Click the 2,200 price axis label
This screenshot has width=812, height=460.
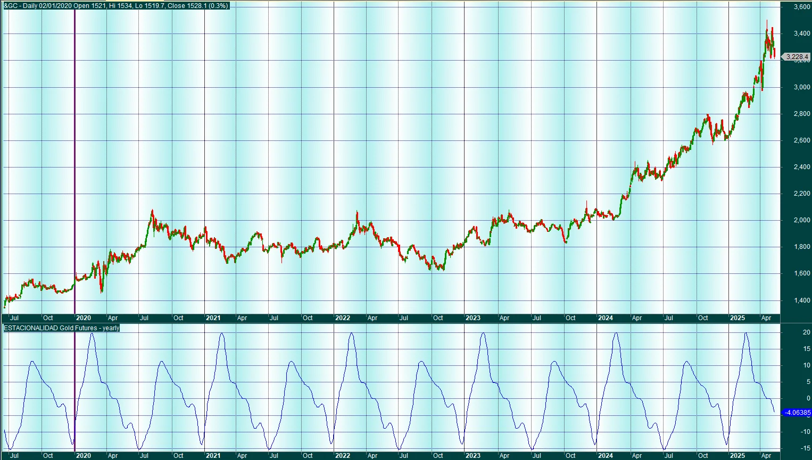[802, 194]
